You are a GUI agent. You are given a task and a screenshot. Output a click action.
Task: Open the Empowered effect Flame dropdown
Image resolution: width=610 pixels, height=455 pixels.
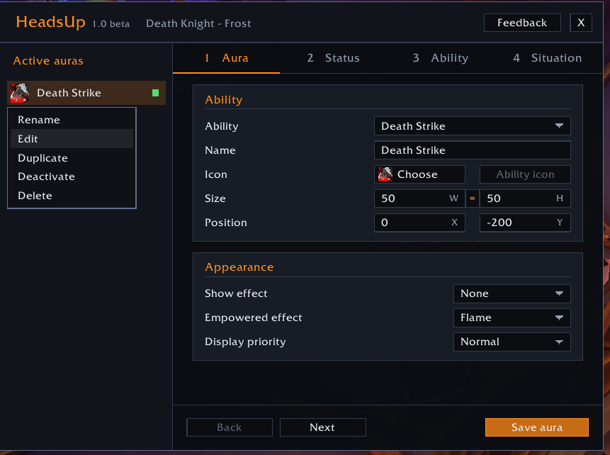[512, 318]
